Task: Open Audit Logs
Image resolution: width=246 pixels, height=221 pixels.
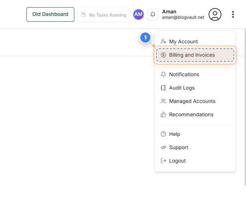Action: coord(195,88)
